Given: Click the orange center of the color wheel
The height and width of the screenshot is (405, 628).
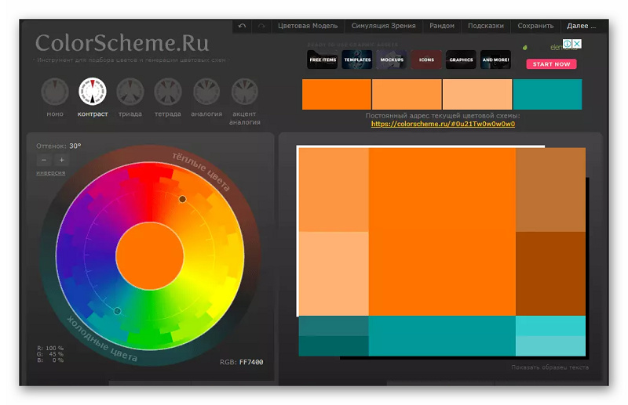Looking at the screenshot, I should (x=150, y=256).
